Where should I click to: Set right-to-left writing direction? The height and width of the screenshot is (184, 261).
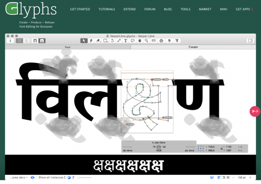[x=224, y=178]
